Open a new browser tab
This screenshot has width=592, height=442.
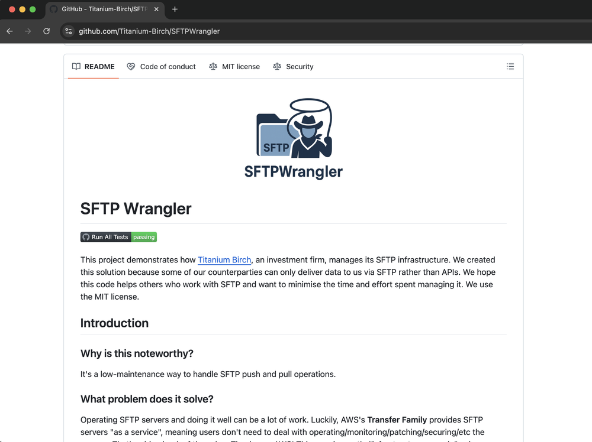[x=175, y=9]
